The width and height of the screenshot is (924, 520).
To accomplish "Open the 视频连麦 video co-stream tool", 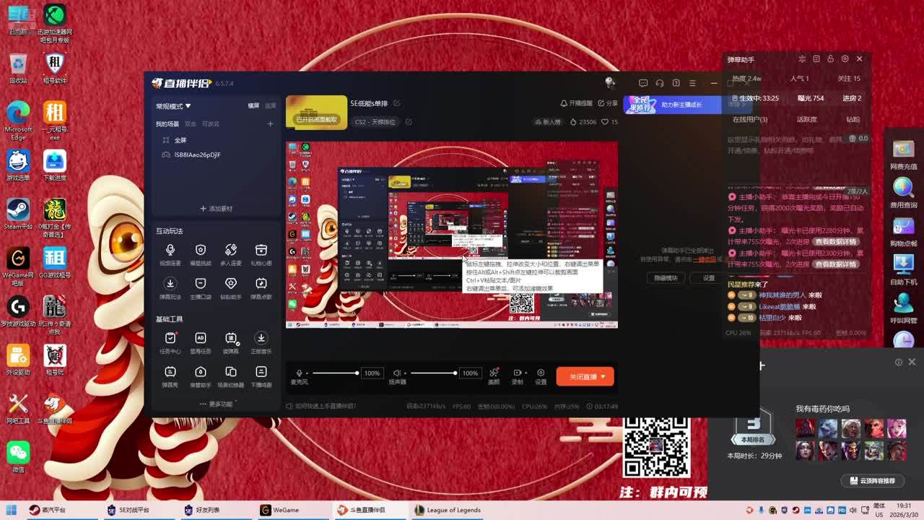I will click(170, 254).
